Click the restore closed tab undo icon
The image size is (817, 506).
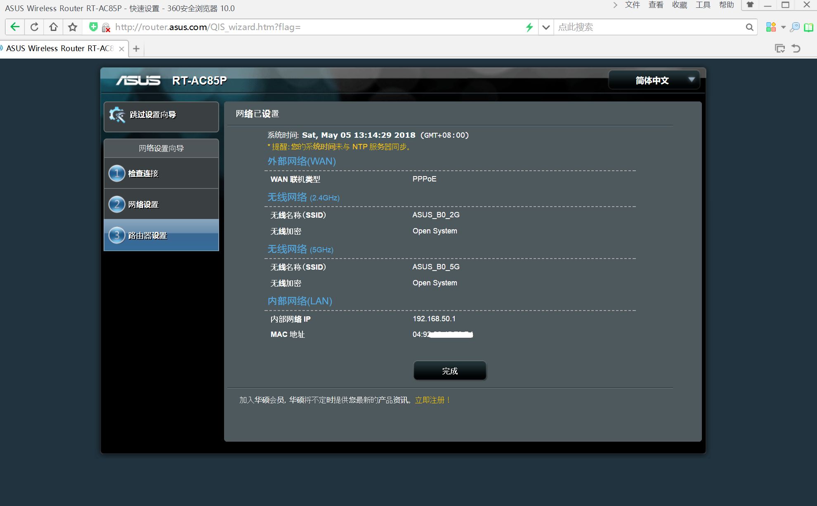pyautogui.click(x=796, y=48)
